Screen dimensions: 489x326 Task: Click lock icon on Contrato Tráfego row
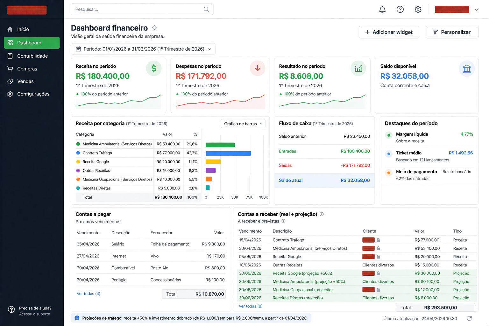[x=378, y=240]
